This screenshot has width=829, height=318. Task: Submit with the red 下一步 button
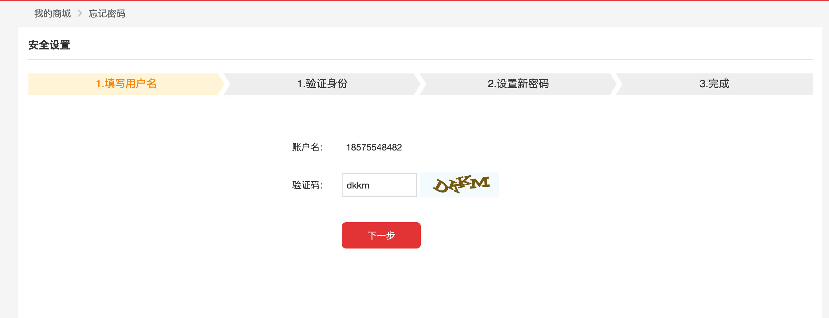click(x=381, y=235)
